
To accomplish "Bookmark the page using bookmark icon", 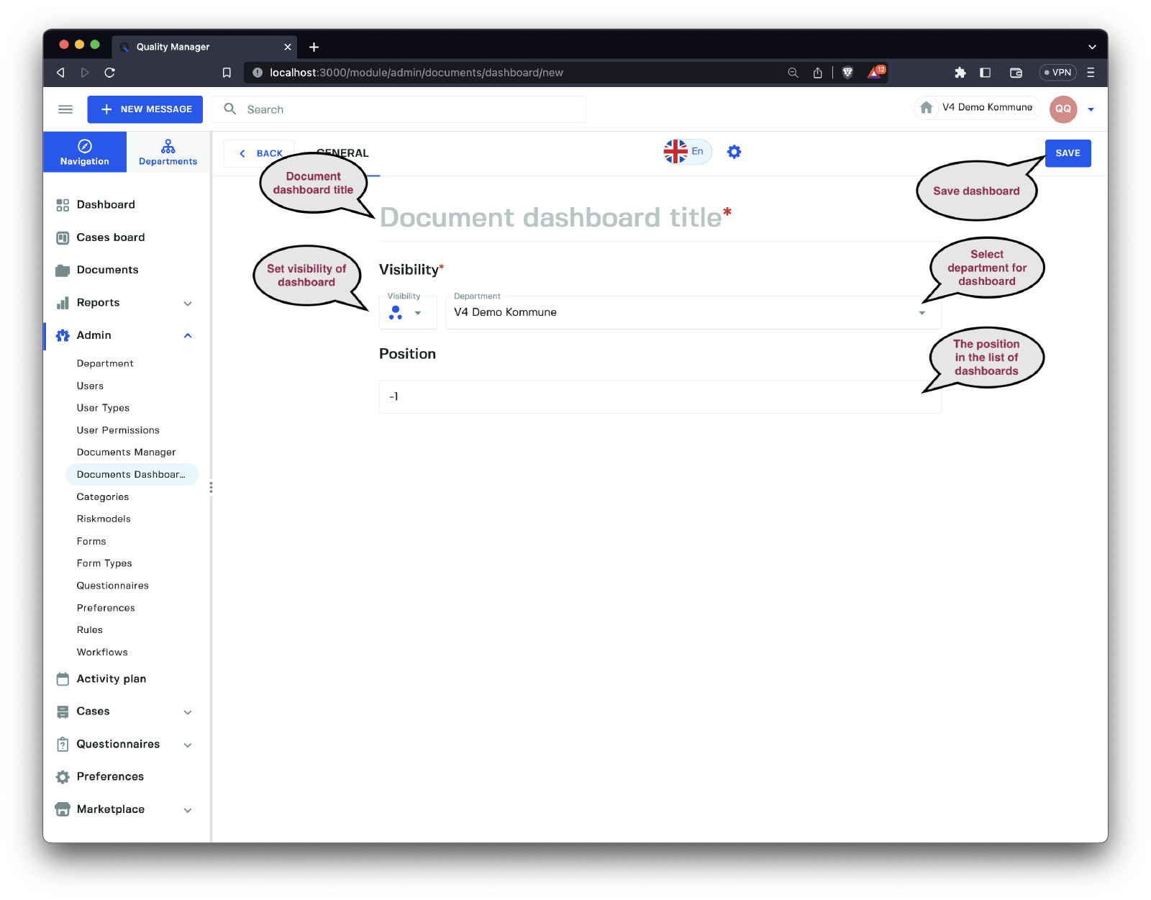I will pos(227,73).
